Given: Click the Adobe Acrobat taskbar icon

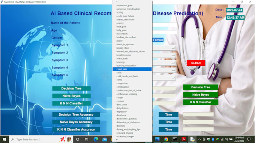Looking at the screenshot, I should (184, 139).
